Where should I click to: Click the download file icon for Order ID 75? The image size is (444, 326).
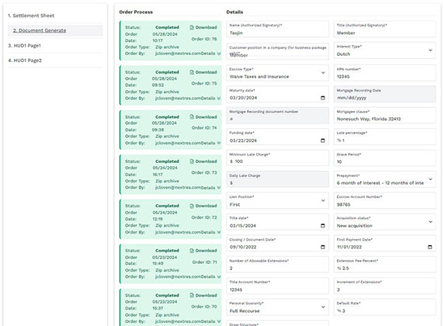tap(192, 72)
